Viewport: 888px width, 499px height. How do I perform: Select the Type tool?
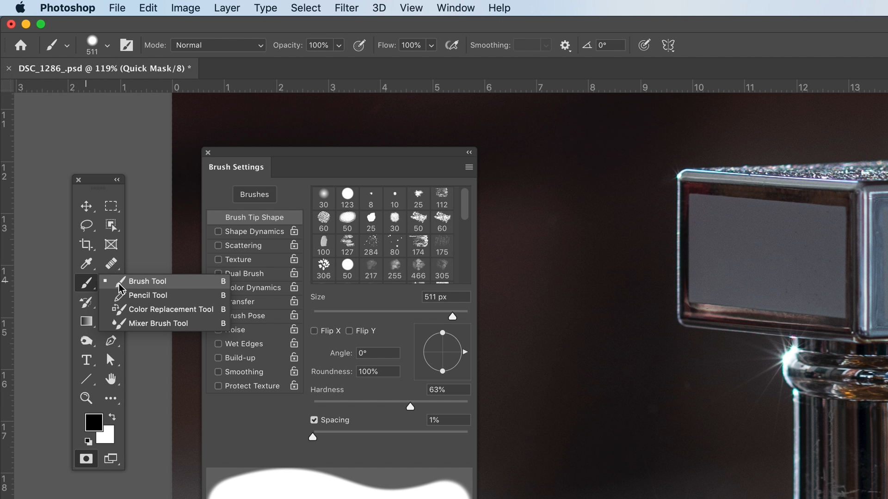click(86, 360)
